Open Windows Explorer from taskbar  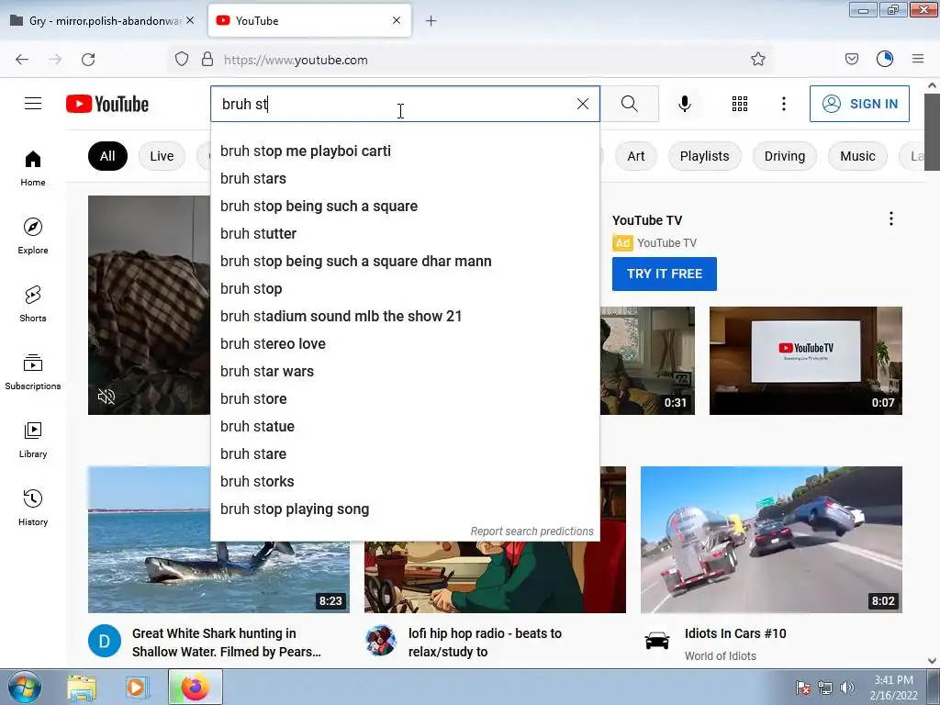tap(82, 688)
